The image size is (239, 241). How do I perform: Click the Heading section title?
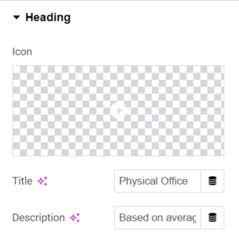point(48,17)
